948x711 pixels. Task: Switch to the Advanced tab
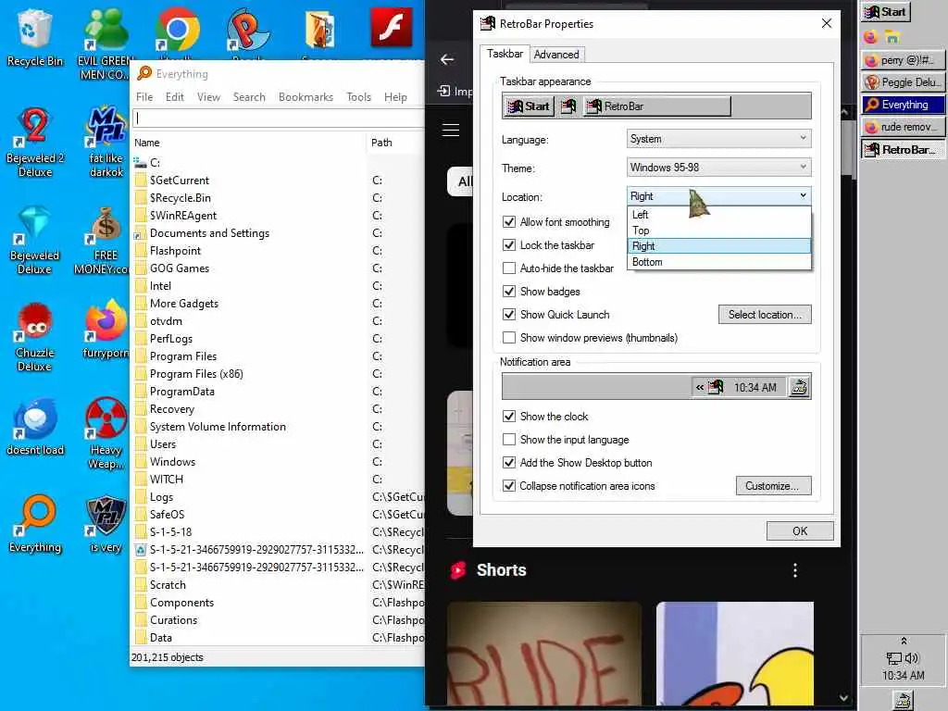tap(556, 55)
